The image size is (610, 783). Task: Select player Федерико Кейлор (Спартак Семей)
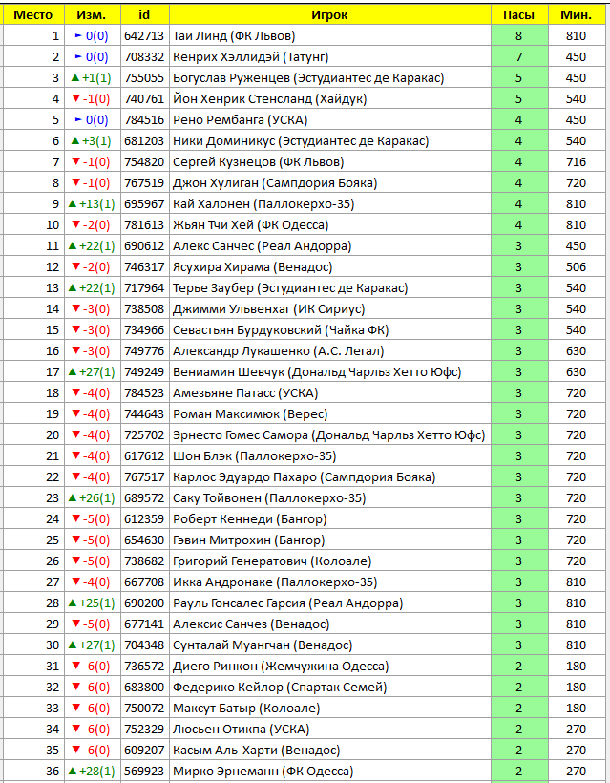(280, 687)
